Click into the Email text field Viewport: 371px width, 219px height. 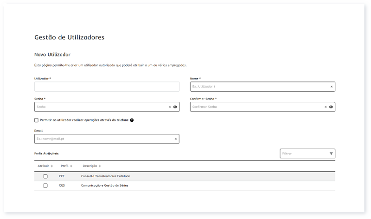pyautogui.click(x=102, y=139)
